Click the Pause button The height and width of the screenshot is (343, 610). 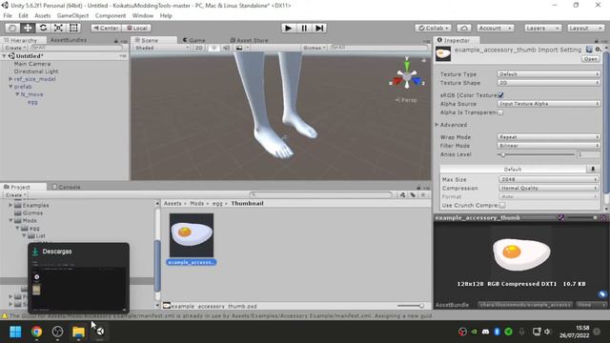[304, 28]
